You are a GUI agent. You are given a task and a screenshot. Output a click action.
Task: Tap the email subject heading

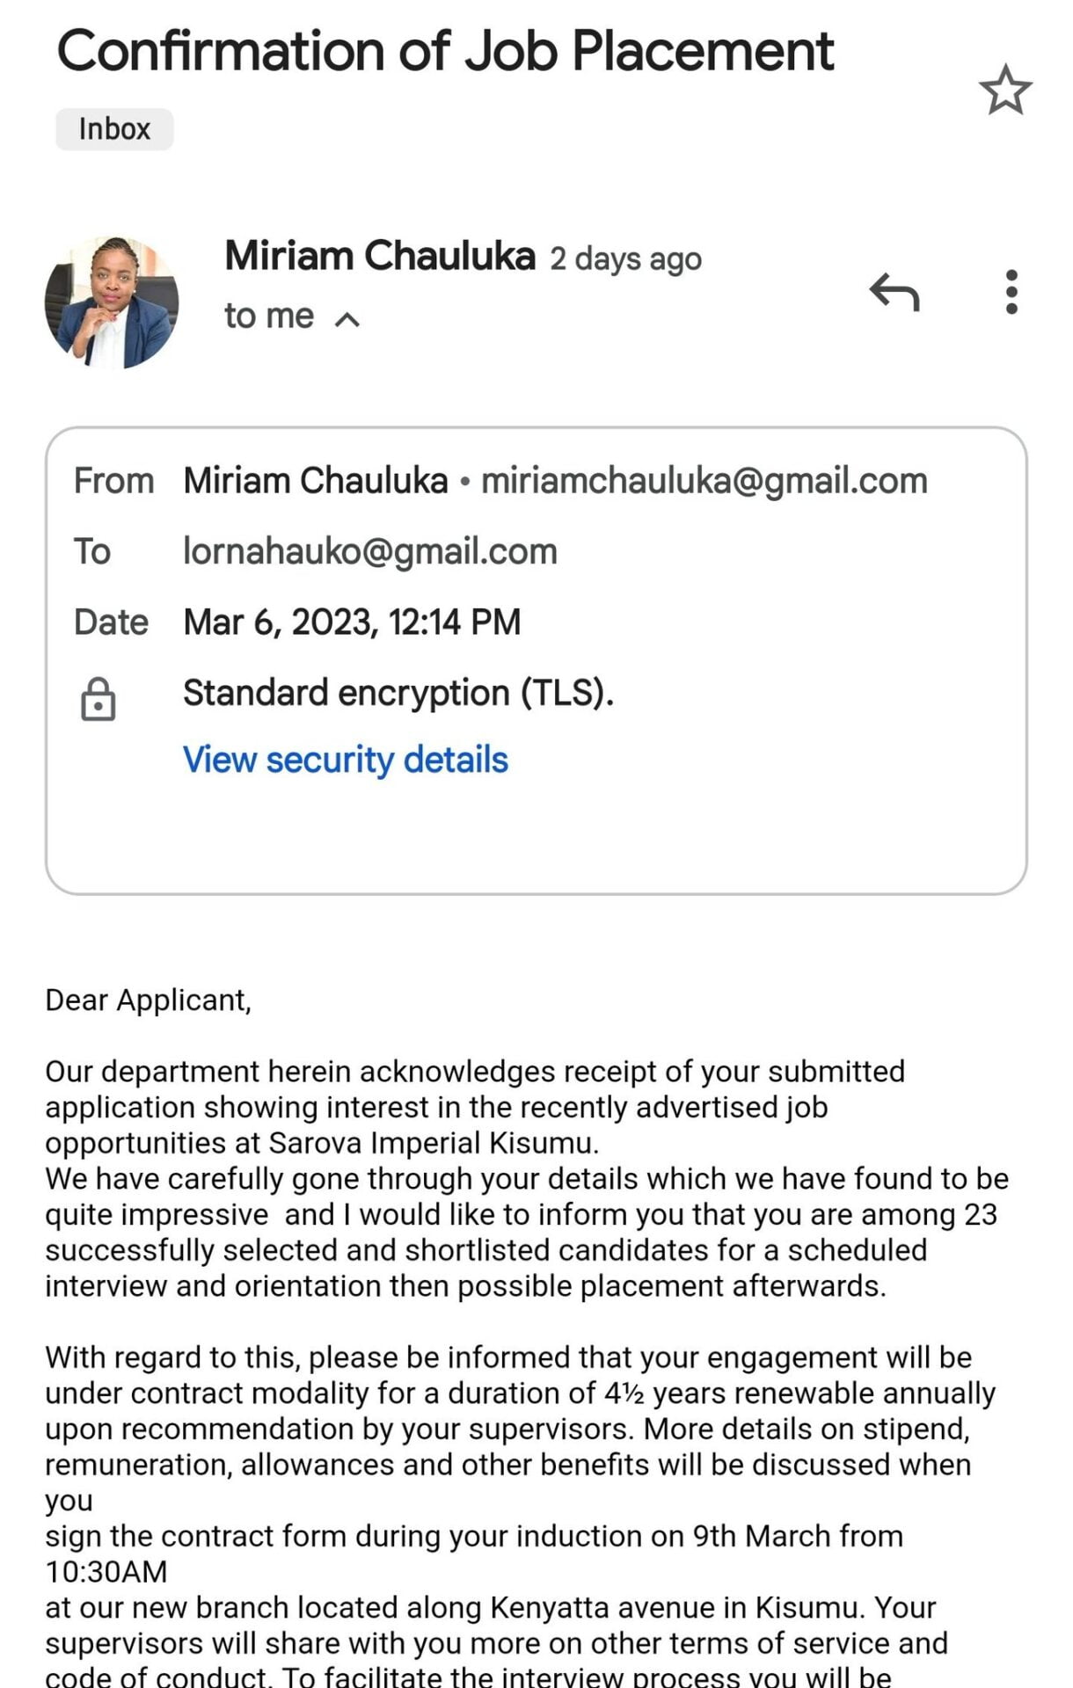444,51
